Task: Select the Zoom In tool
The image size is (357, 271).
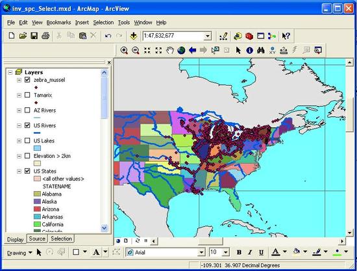Action: (x=124, y=51)
